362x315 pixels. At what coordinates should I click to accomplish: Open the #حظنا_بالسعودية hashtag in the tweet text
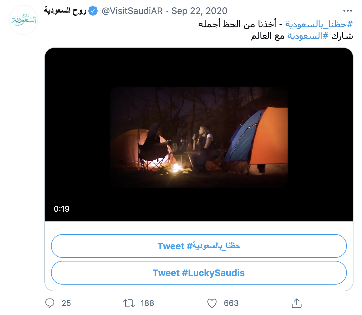(x=319, y=24)
